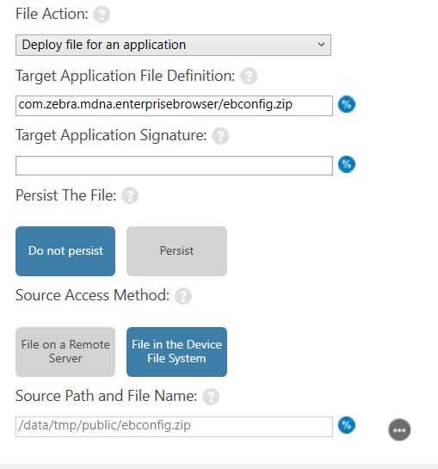
Task: Open help icon for Target Application Signature
Action: [220, 136]
